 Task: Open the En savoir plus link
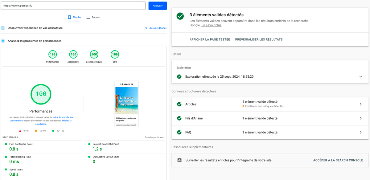pos(211,25)
